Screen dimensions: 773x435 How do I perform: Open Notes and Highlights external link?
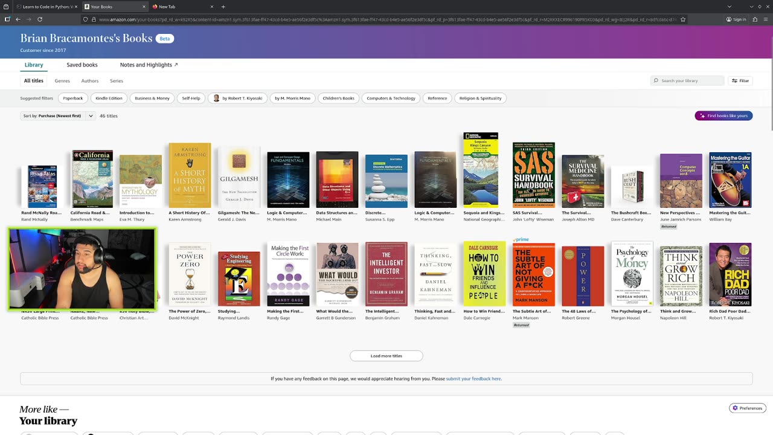click(149, 65)
